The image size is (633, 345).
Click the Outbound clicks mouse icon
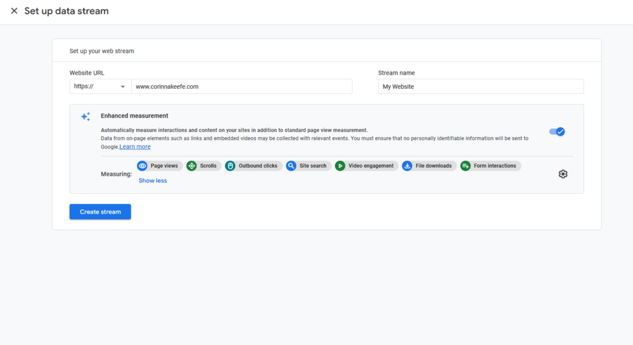(230, 166)
